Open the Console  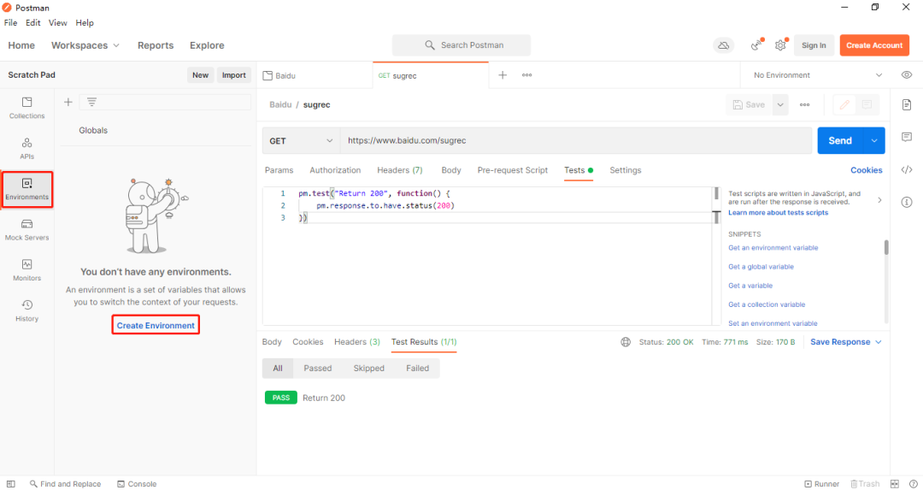coord(137,484)
